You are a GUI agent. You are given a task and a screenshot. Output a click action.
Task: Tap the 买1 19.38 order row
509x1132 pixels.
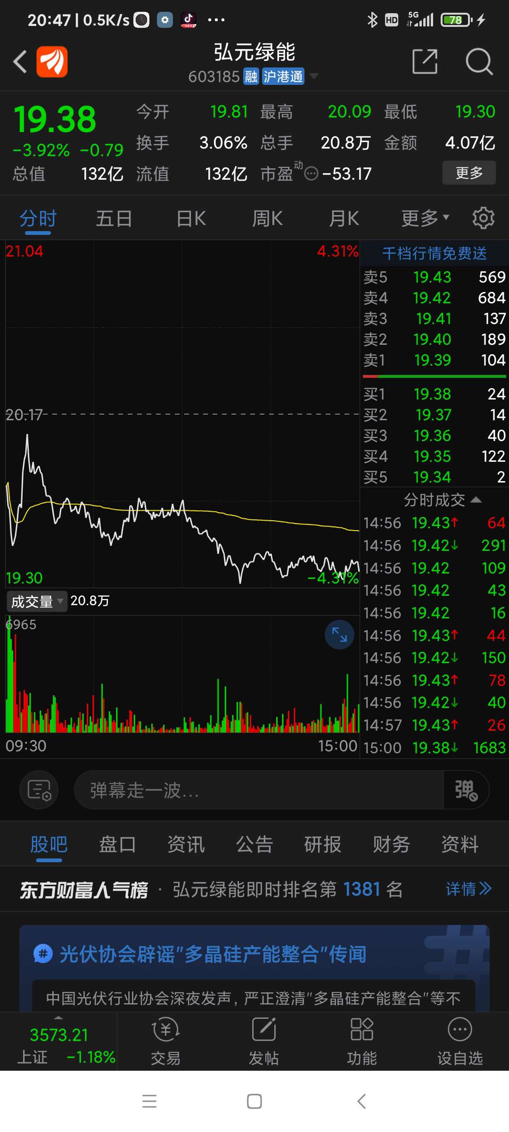pyautogui.click(x=435, y=394)
